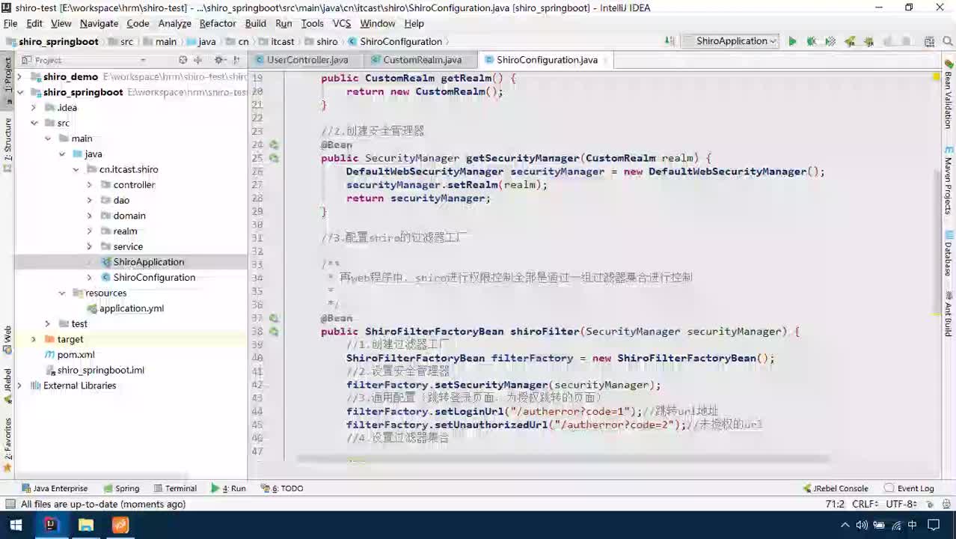956x539 pixels.
Task: Start debugging with the green bug icon
Action: [811, 42]
